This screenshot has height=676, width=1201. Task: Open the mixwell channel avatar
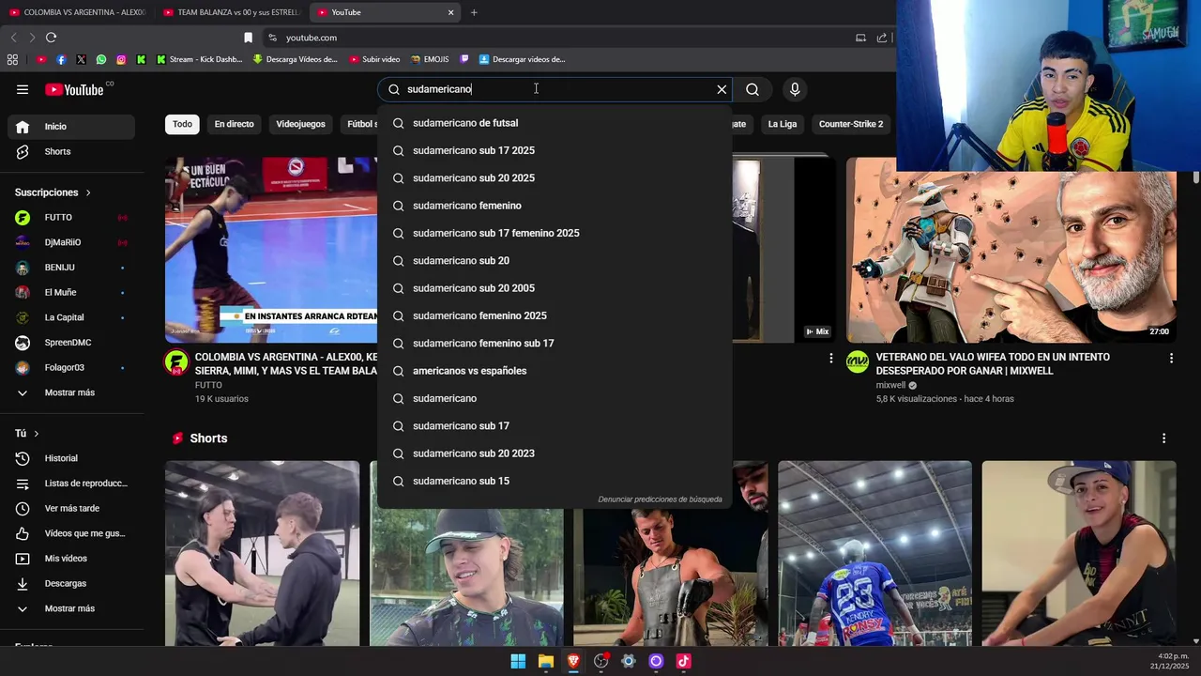pyautogui.click(x=858, y=362)
